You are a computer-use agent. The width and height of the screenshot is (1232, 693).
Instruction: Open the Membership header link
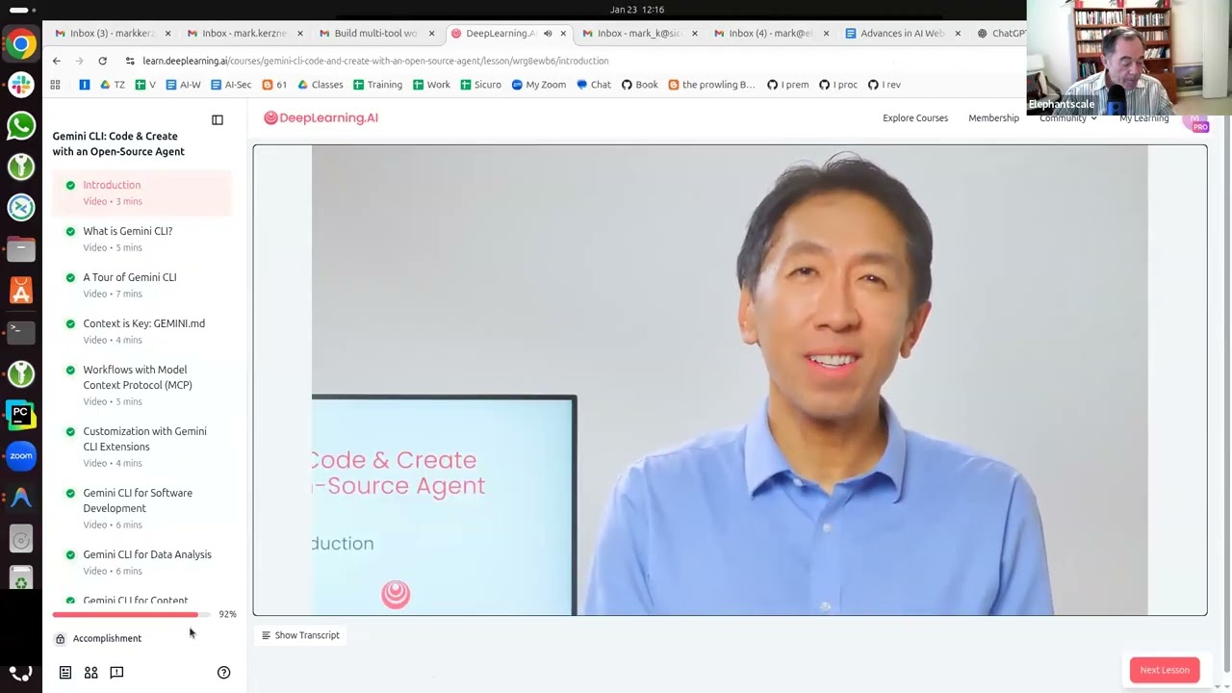[x=993, y=118]
